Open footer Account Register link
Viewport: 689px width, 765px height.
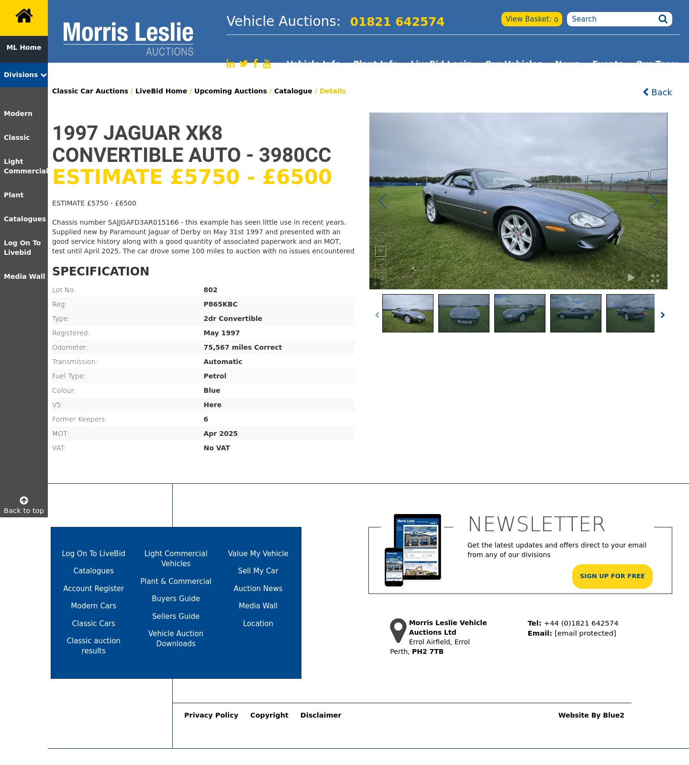tap(94, 589)
